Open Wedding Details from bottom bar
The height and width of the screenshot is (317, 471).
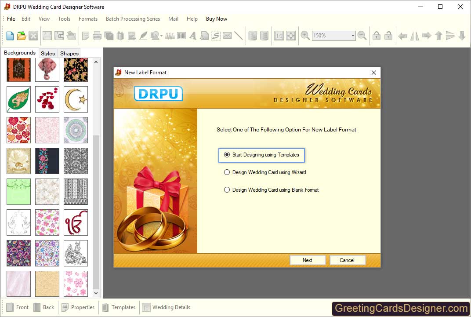166,307
